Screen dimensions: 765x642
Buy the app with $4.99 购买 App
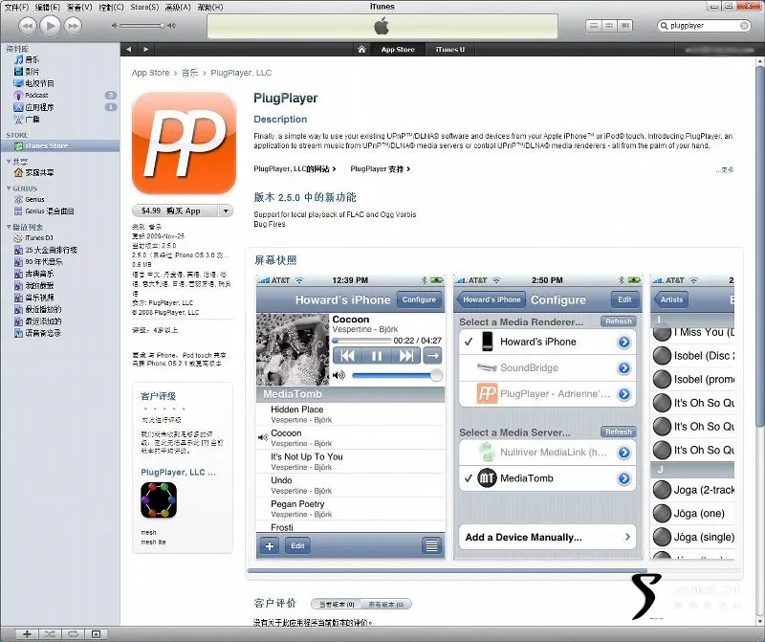tap(176, 210)
